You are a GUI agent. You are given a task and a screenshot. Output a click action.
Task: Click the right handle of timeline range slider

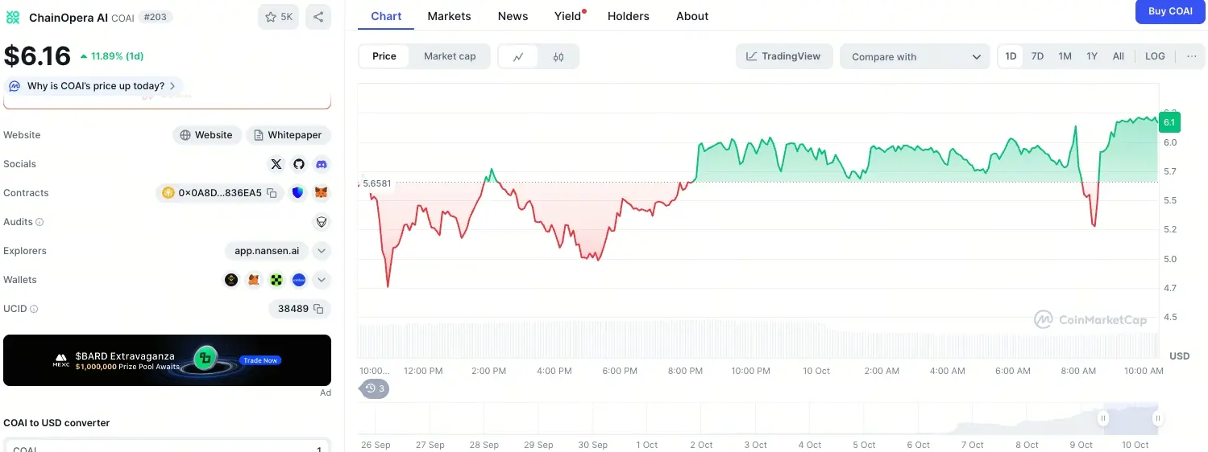point(1157,418)
